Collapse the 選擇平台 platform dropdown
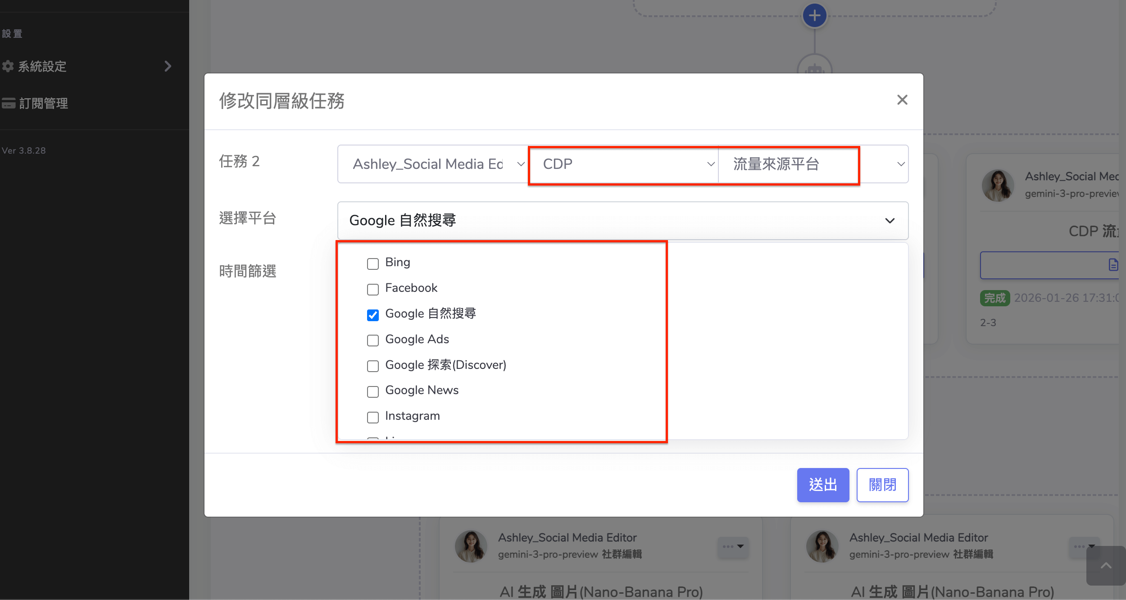This screenshot has height=600, width=1126. (622, 221)
